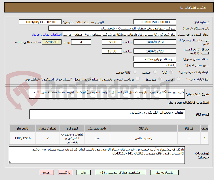Screen dimensions: 214x180
Task: Click the remaining time countdown 22:05:10
Action: coord(52,42)
